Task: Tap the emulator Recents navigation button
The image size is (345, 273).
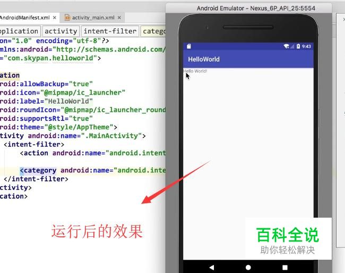Action: click(285, 268)
